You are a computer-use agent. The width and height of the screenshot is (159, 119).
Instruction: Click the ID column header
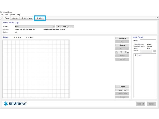135,55
